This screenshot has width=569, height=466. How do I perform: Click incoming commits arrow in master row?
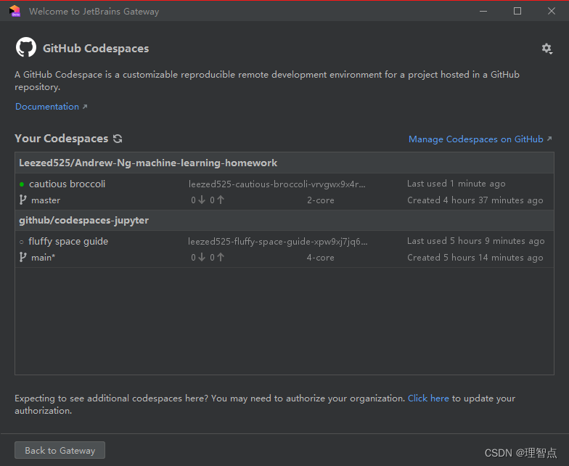click(202, 200)
